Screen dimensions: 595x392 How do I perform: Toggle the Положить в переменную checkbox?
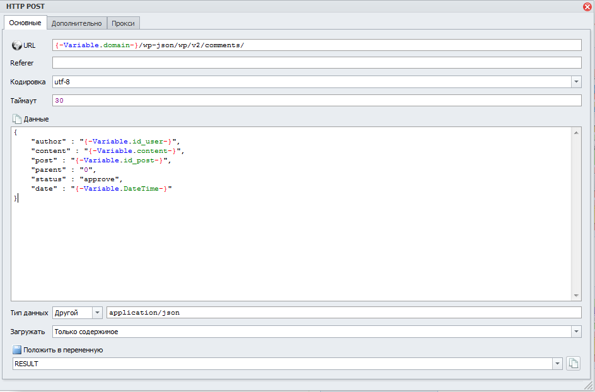(17, 349)
